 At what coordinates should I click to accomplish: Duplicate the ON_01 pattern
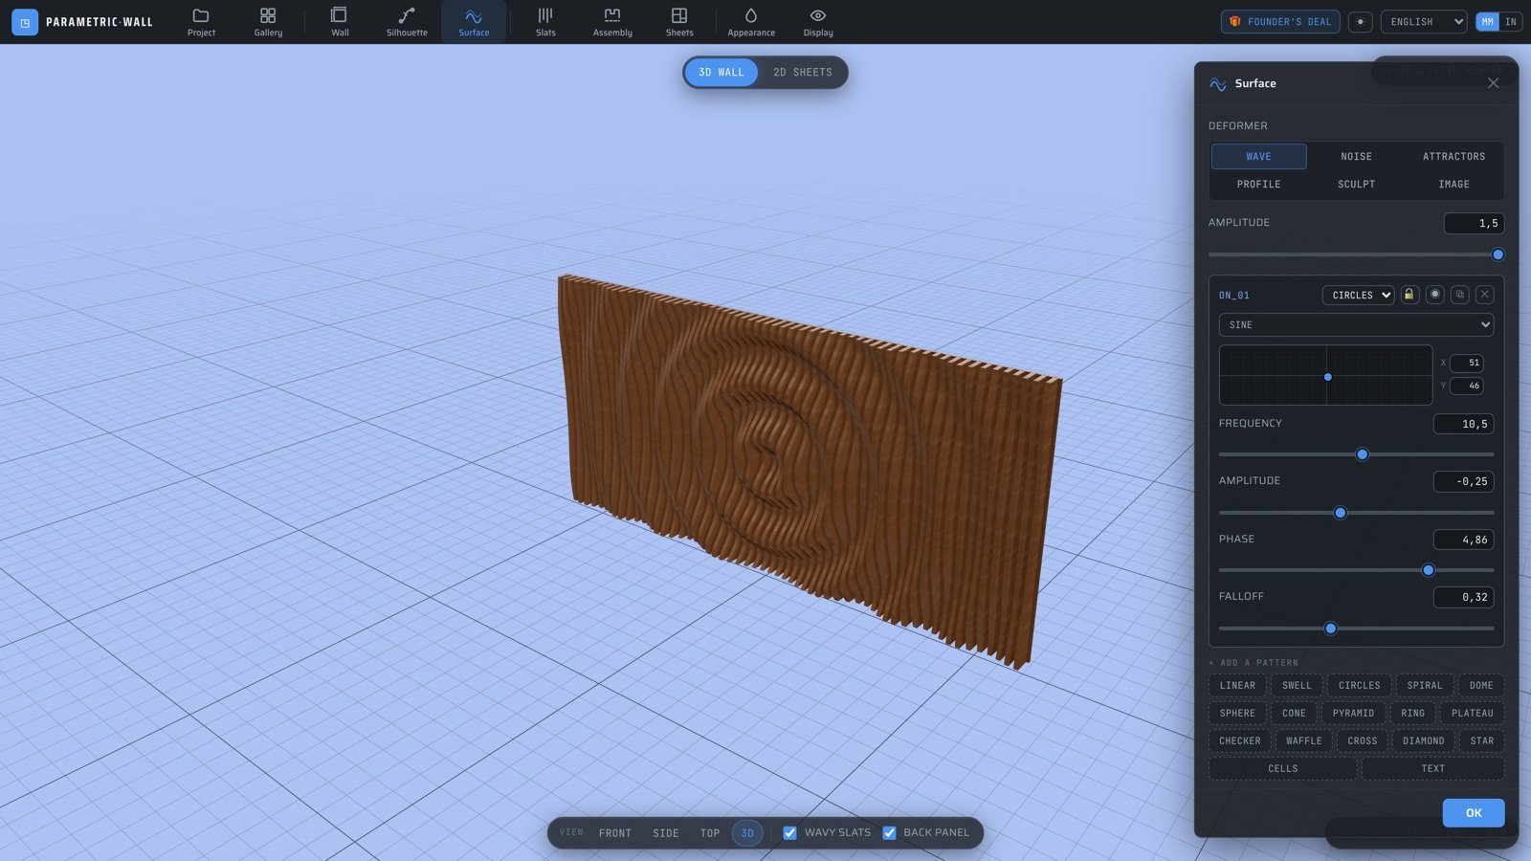1459,295
